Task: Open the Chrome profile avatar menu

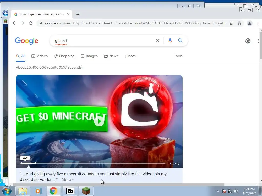Action: (250, 23)
